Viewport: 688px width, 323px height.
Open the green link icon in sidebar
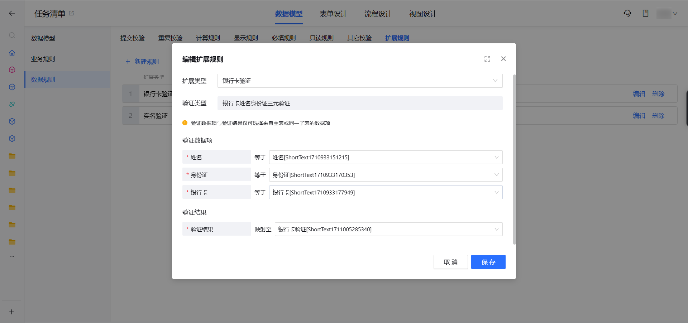pyautogui.click(x=12, y=104)
